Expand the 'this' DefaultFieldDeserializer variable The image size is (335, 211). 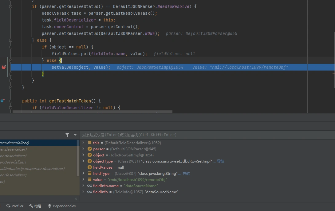click(83, 143)
